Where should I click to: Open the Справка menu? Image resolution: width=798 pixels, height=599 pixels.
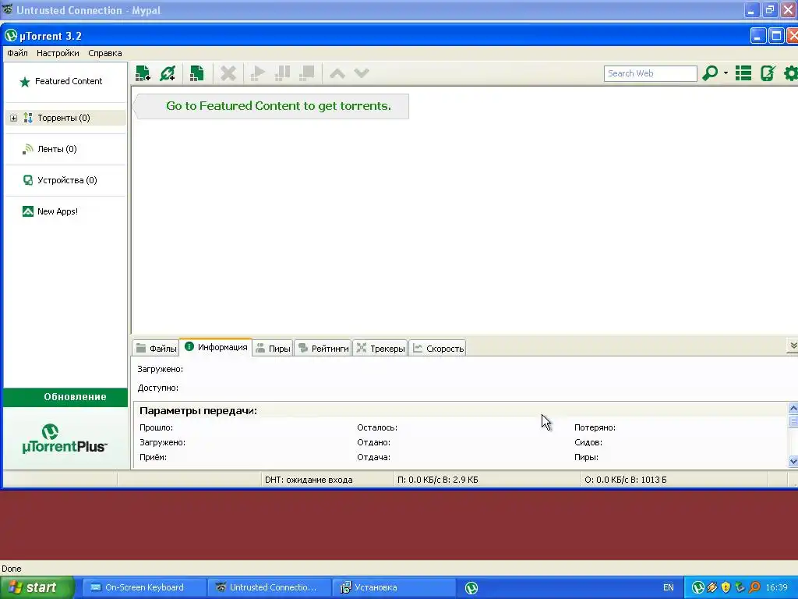(105, 53)
